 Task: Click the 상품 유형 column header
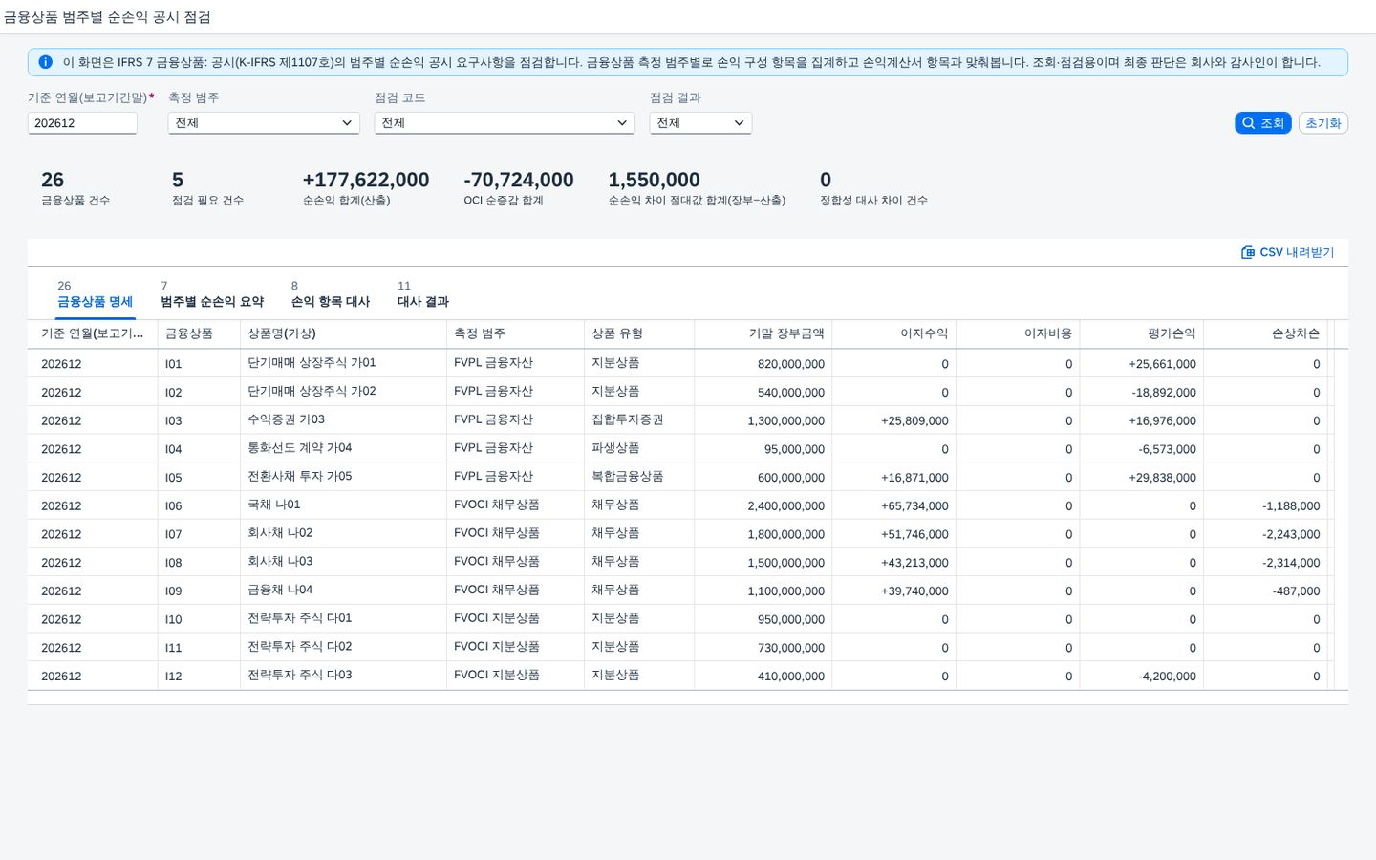point(639,333)
